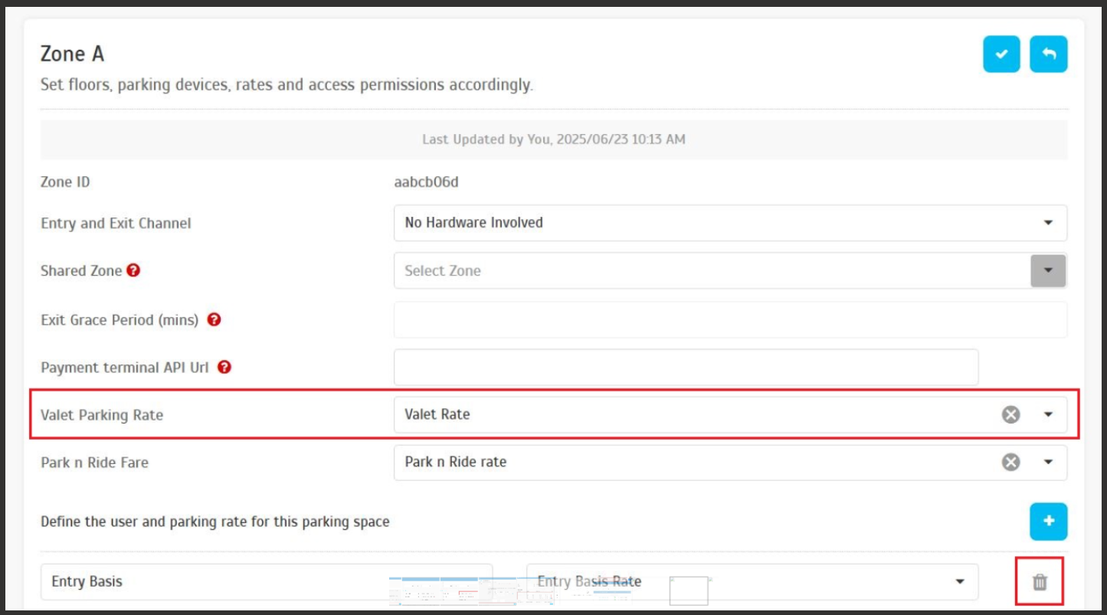Image resolution: width=1107 pixels, height=615 pixels.
Task: Click the Valet Rate selected value
Action: 437,414
